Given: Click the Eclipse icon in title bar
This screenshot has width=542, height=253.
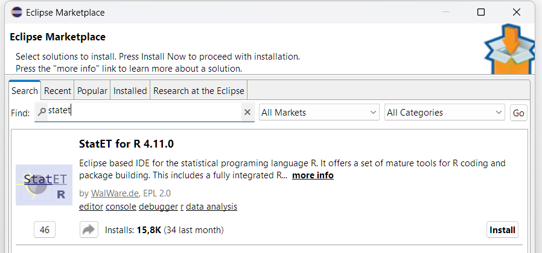Looking at the screenshot, I should (15, 12).
